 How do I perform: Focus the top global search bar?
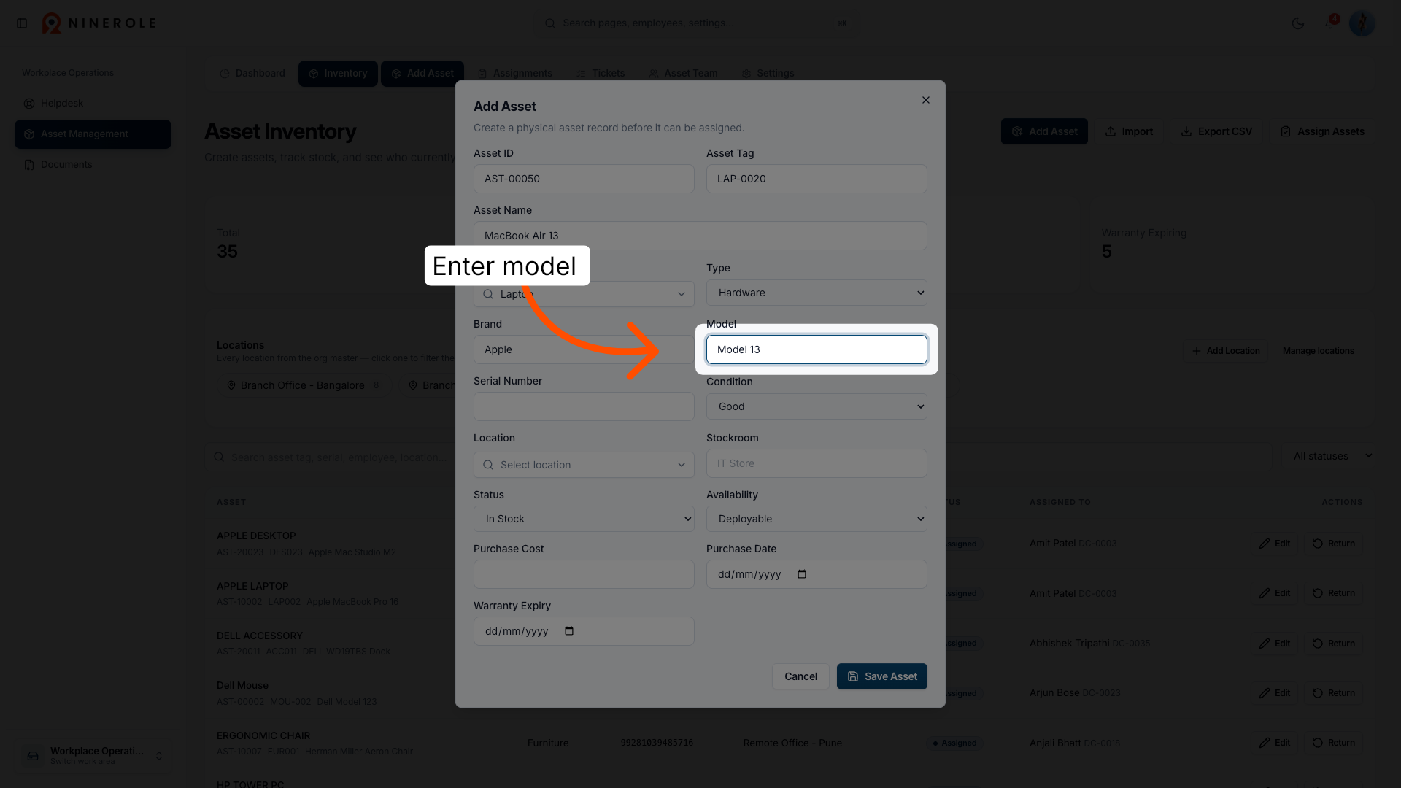pos(697,23)
